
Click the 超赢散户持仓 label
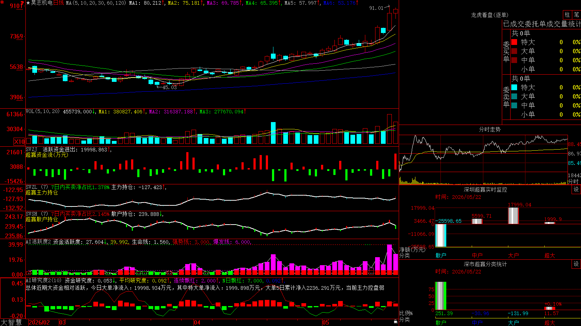(42, 219)
